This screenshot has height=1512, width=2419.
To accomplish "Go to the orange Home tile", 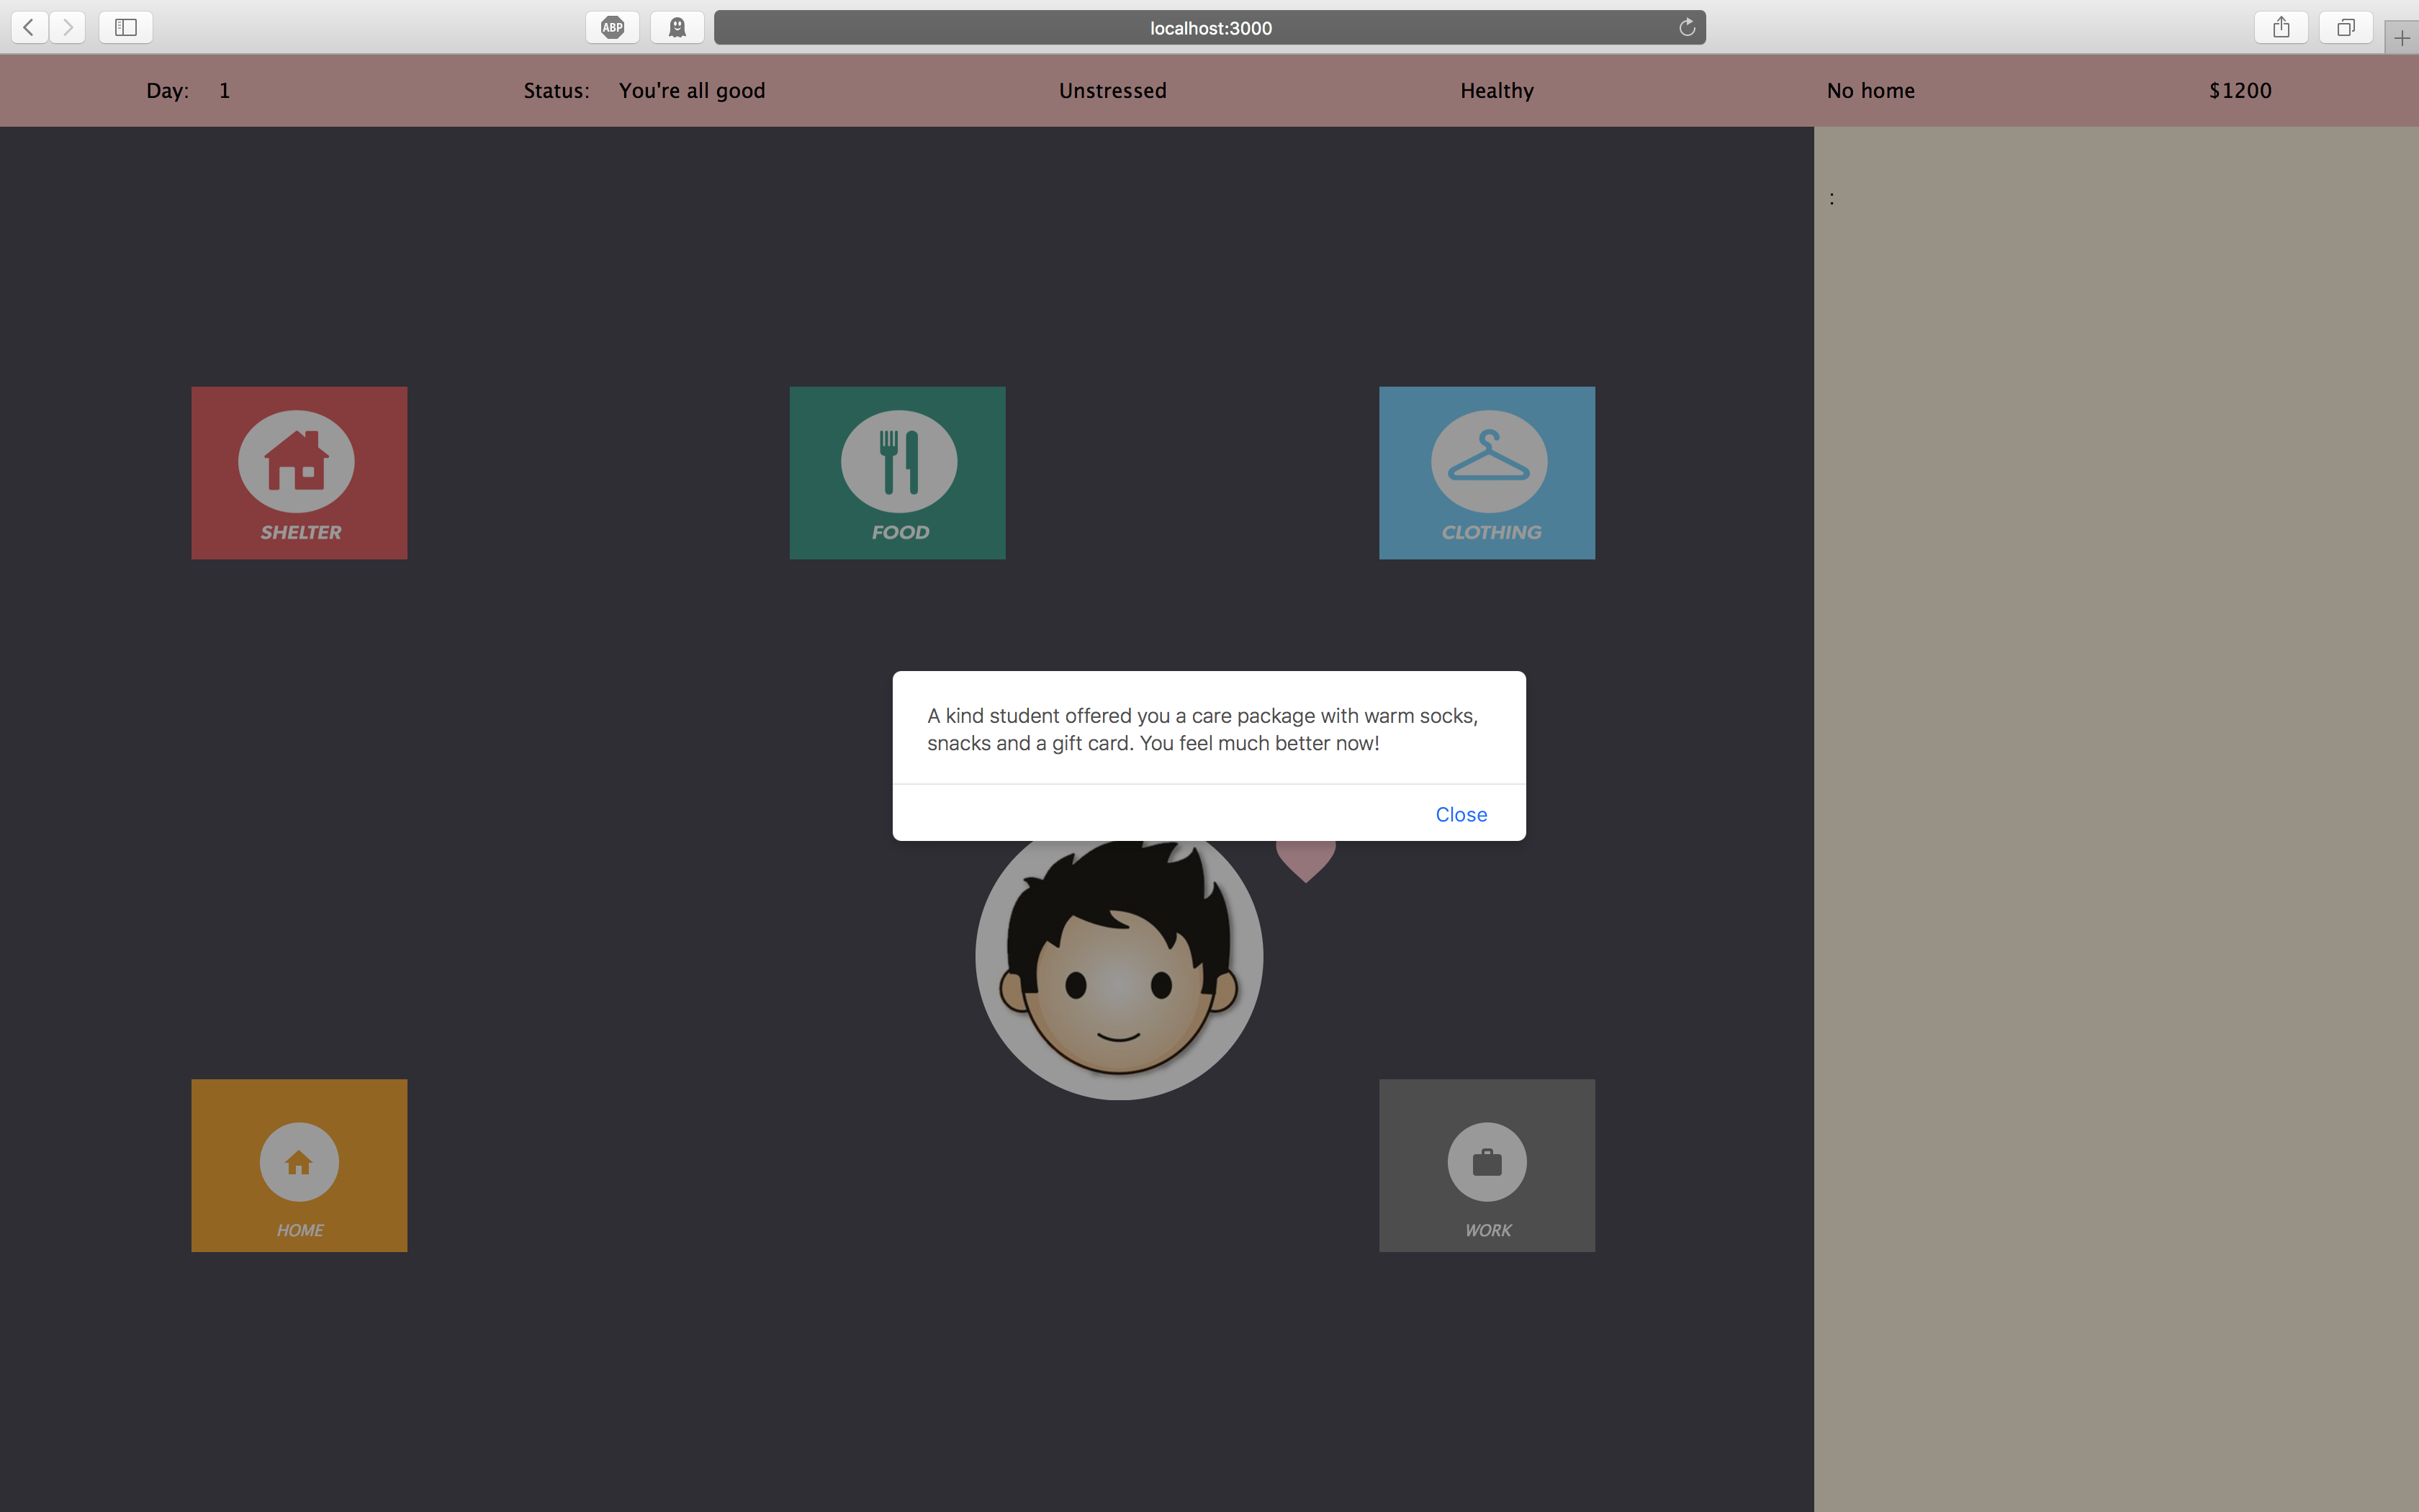I will [x=299, y=1164].
